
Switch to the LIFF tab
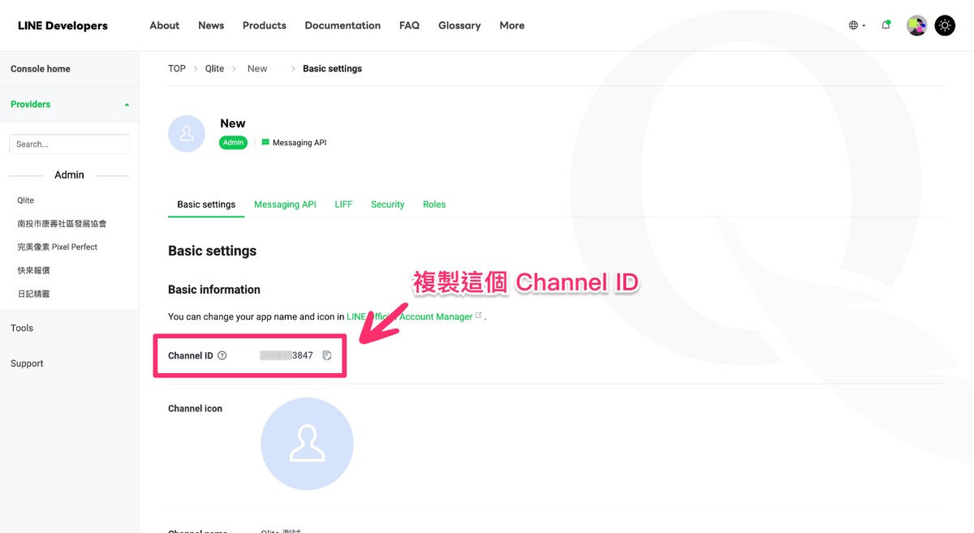tap(343, 204)
